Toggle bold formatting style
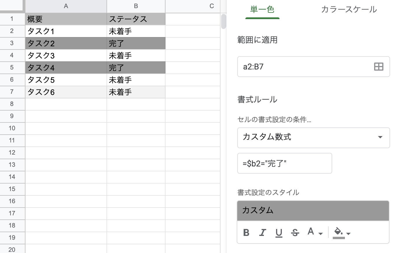This screenshot has width=397, height=253. (246, 232)
